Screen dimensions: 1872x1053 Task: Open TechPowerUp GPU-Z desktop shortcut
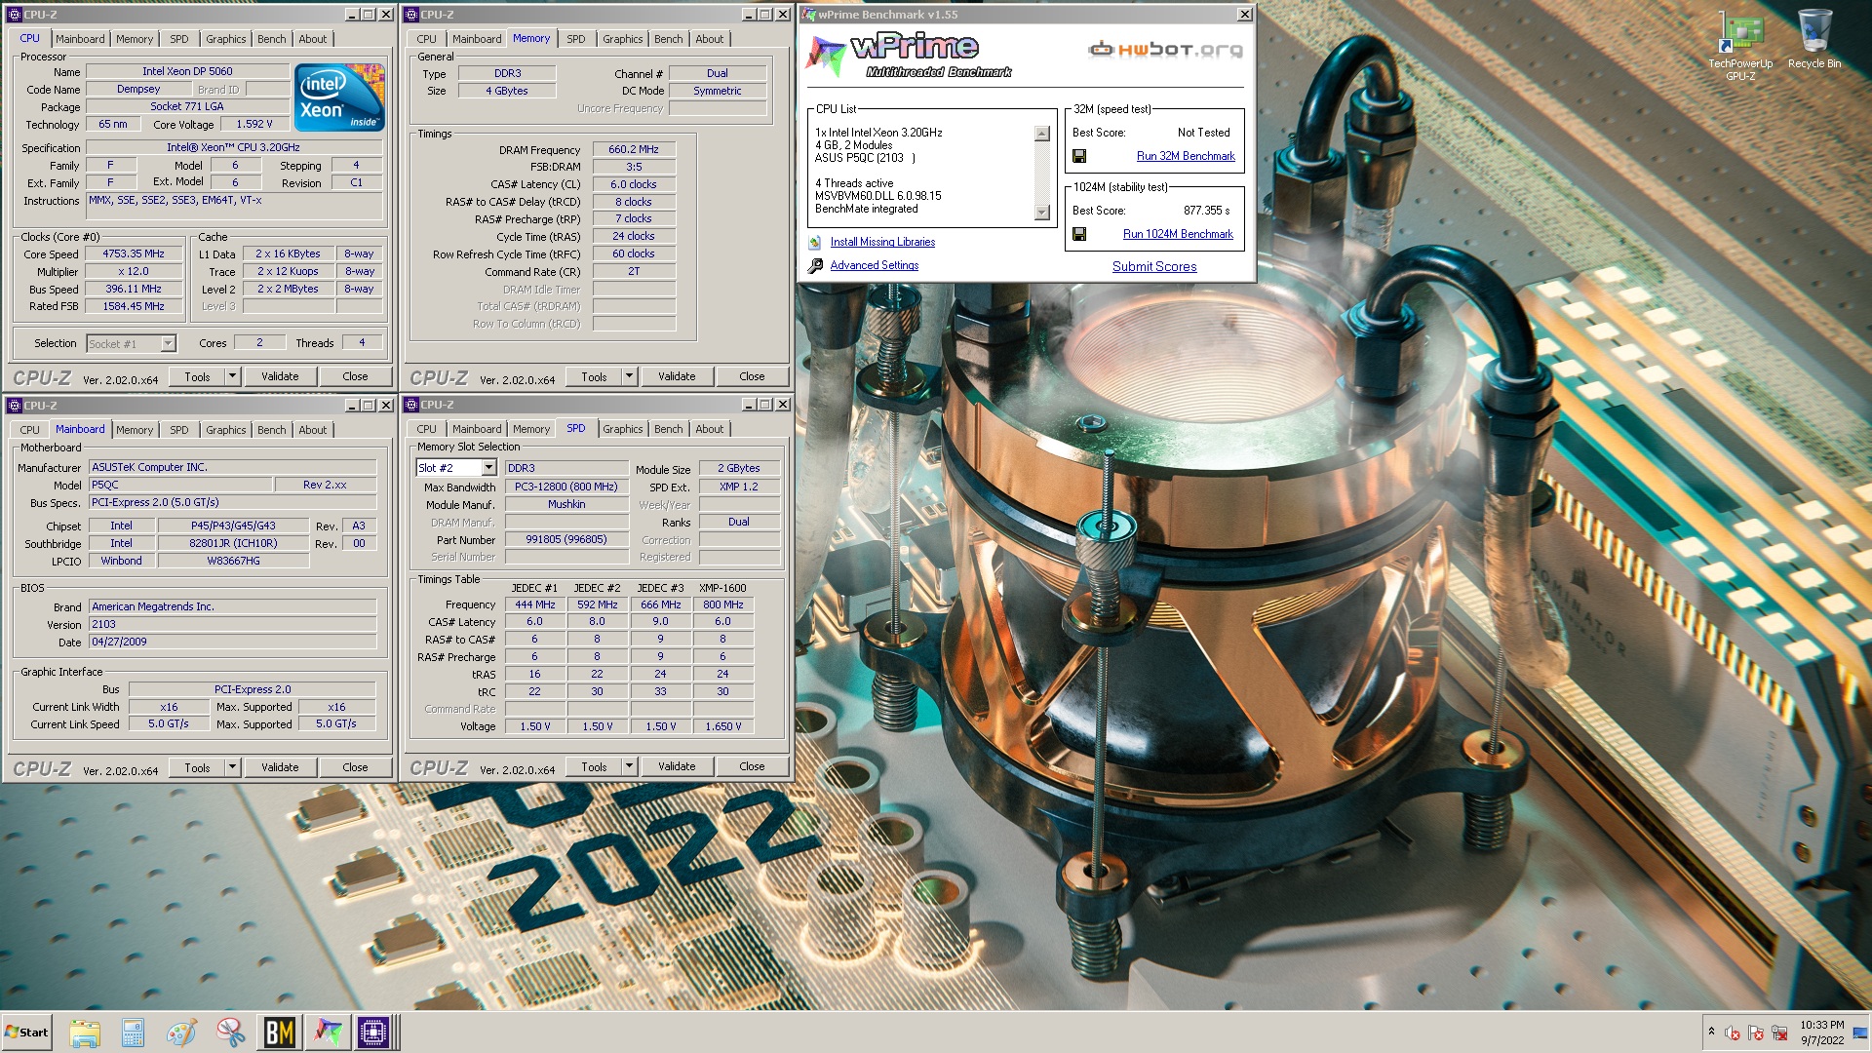pyautogui.click(x=1740, y=45)
